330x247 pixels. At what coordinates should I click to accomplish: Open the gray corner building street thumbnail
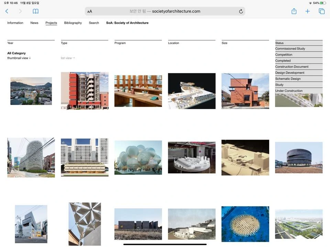pos(31,224)
